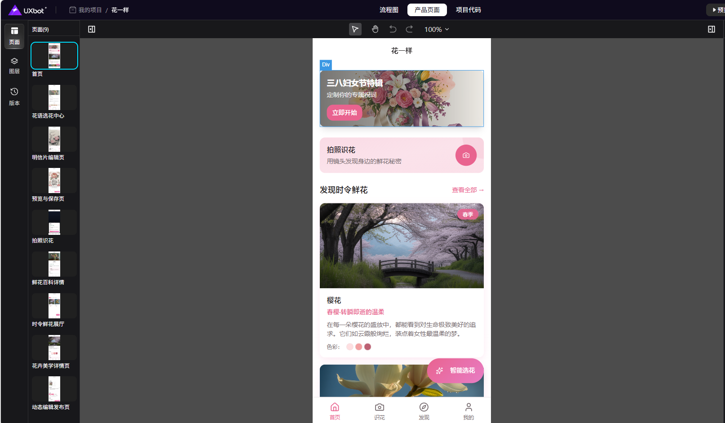Select the pointer selection tool
725x423 pixels.
355,29
